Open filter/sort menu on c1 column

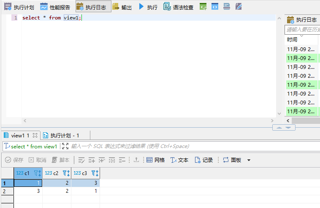37,173
